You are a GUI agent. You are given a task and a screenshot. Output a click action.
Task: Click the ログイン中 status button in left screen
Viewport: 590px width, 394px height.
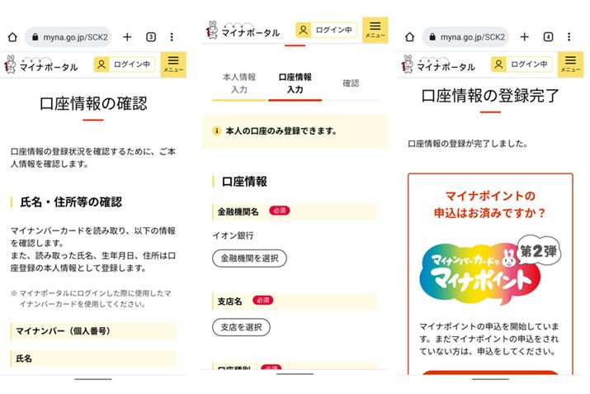[125, 64]
